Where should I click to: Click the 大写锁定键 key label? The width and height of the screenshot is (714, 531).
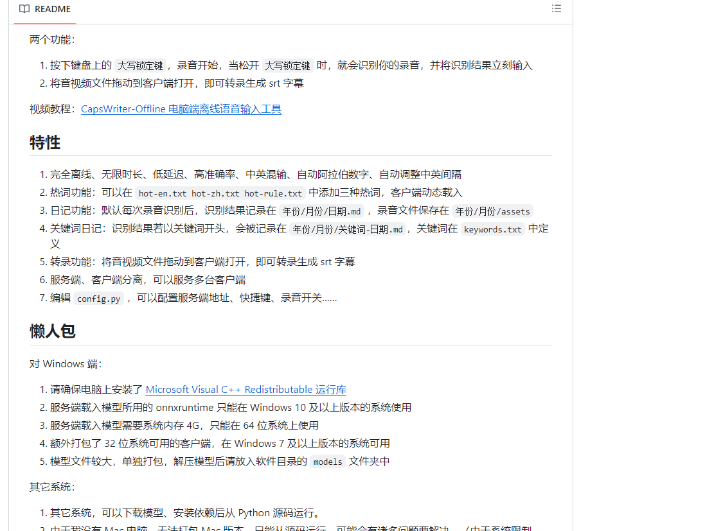click(x=139, y=65)
